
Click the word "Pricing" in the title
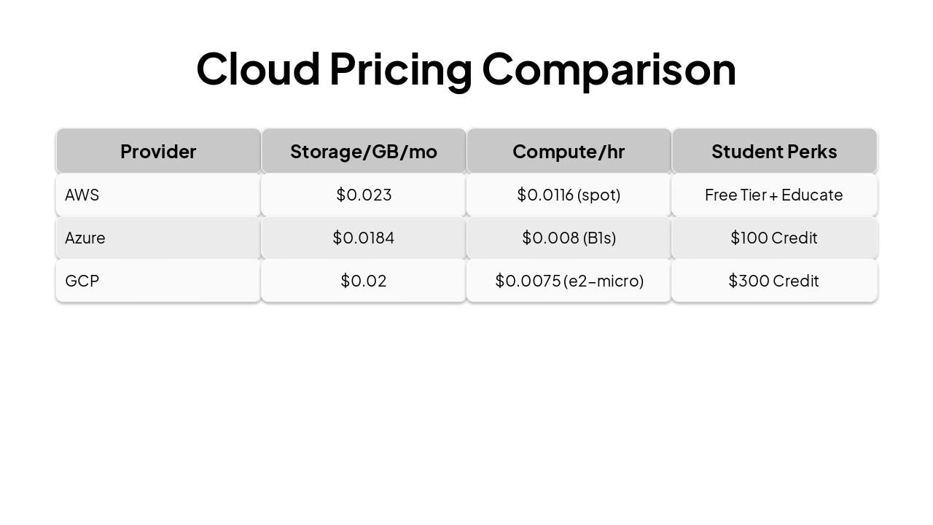[400, 69]
